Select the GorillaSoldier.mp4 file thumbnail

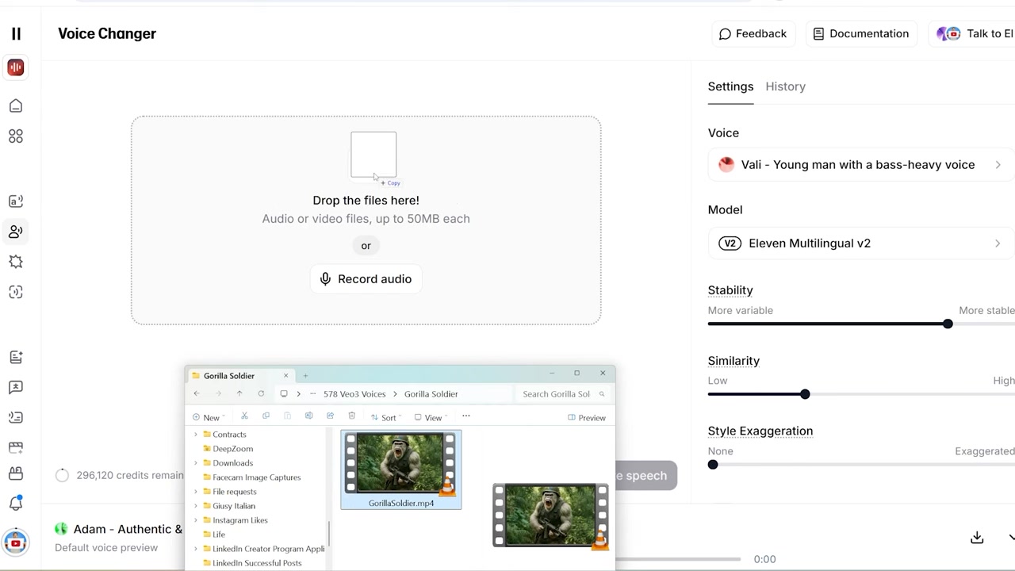point(400,469)
